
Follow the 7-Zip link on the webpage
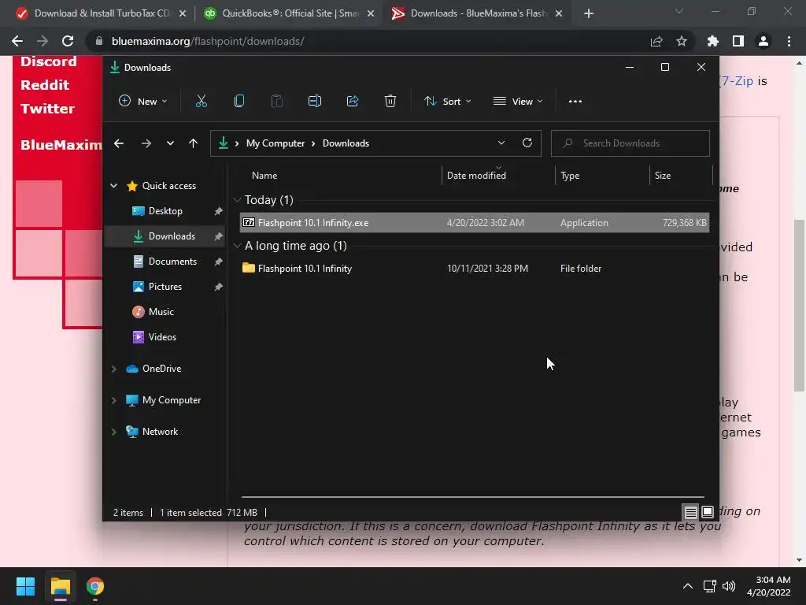[x=737, y=81]
